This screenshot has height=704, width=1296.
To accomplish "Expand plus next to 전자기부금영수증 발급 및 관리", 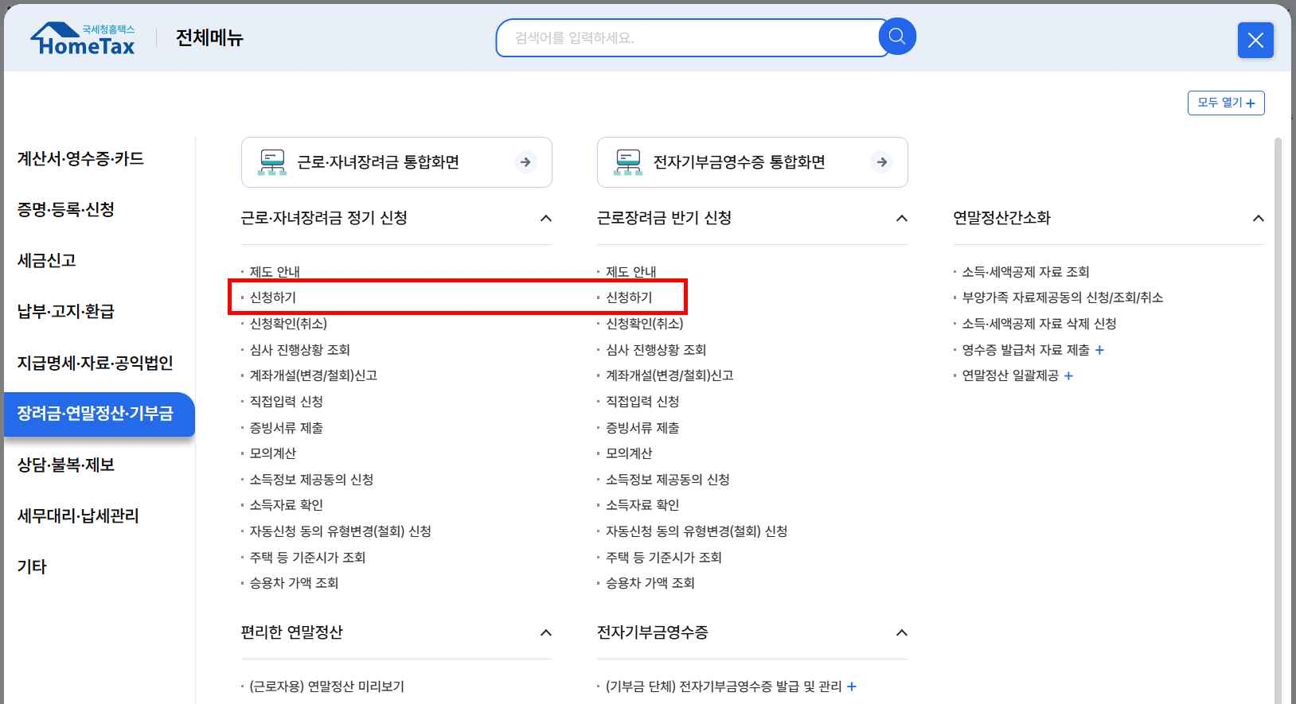I will coord(852,686).
